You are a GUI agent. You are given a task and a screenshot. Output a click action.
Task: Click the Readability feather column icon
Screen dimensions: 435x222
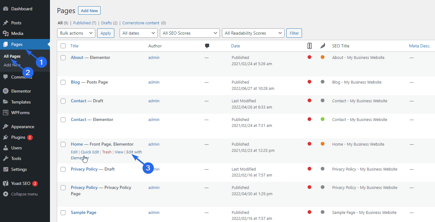[323, 46]
